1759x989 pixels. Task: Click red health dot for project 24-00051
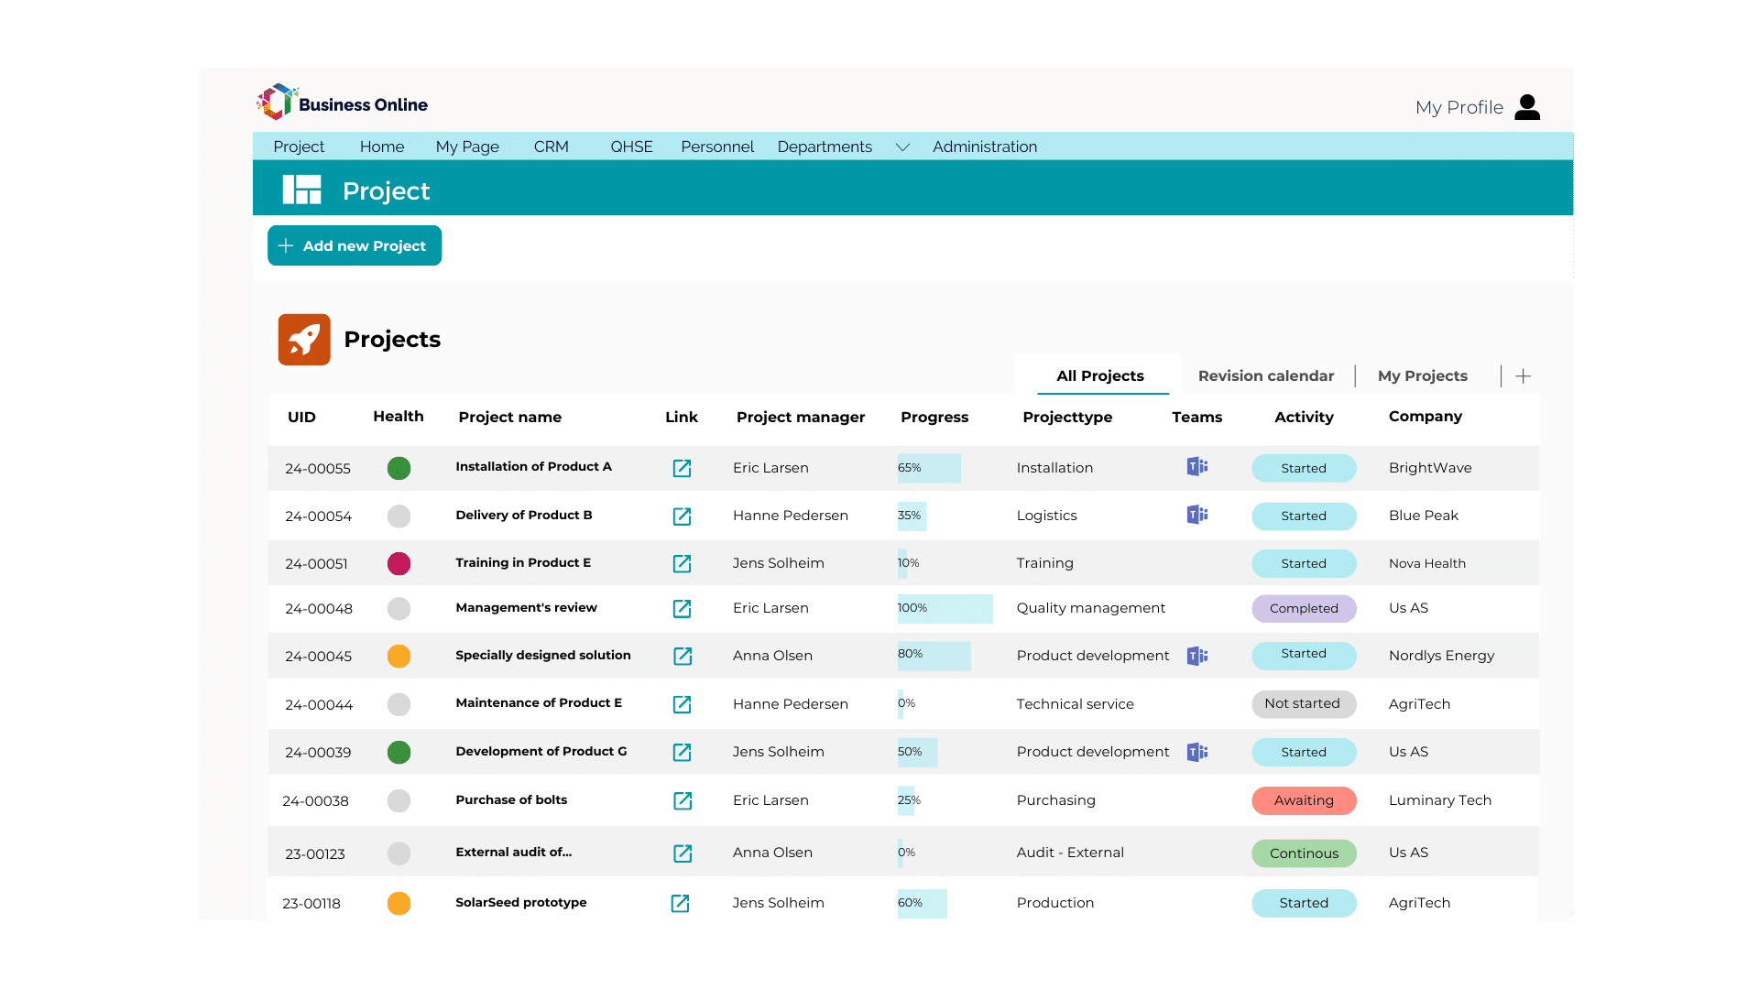(x=399, y=563)
